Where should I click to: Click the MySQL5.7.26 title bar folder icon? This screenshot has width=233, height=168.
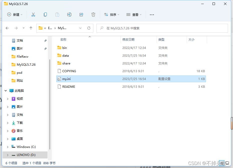(6, 4)
